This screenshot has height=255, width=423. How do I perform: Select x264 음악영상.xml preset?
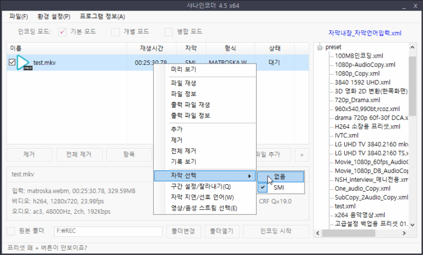click(x=360, y=215)
